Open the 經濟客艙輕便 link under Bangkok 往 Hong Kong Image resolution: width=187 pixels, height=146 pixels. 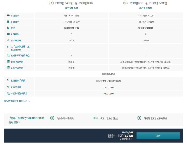click(x=146, y=7)
